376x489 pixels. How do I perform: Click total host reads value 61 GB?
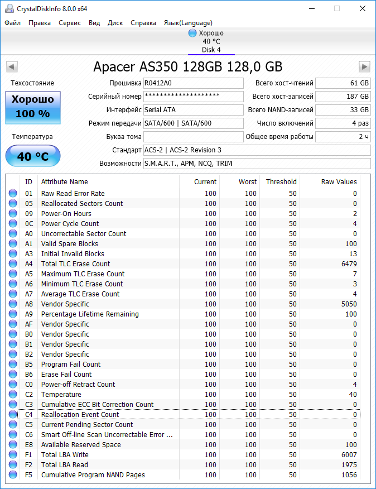[x=343, y=83]
